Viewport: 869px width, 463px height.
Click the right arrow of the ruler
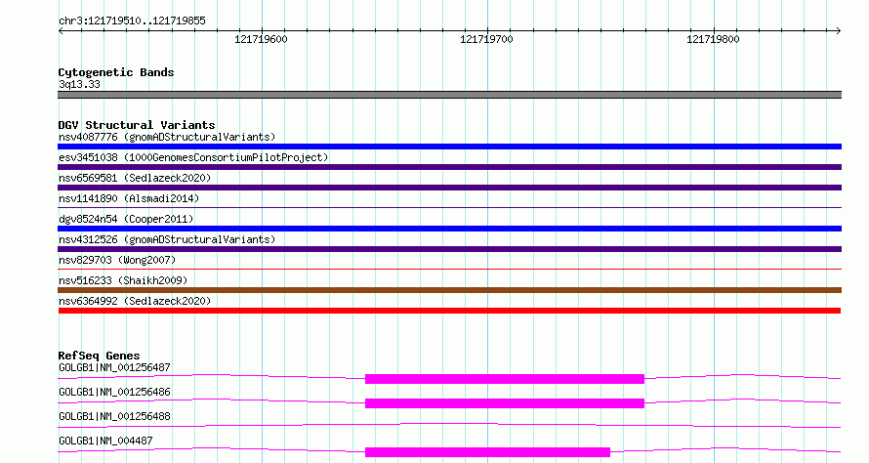point(839,31)
